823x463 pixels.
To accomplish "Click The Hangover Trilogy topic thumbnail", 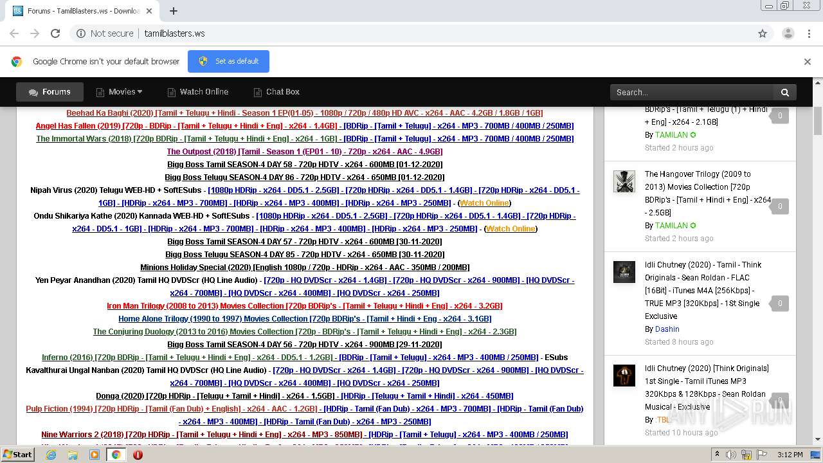I will tap(624, 181).
